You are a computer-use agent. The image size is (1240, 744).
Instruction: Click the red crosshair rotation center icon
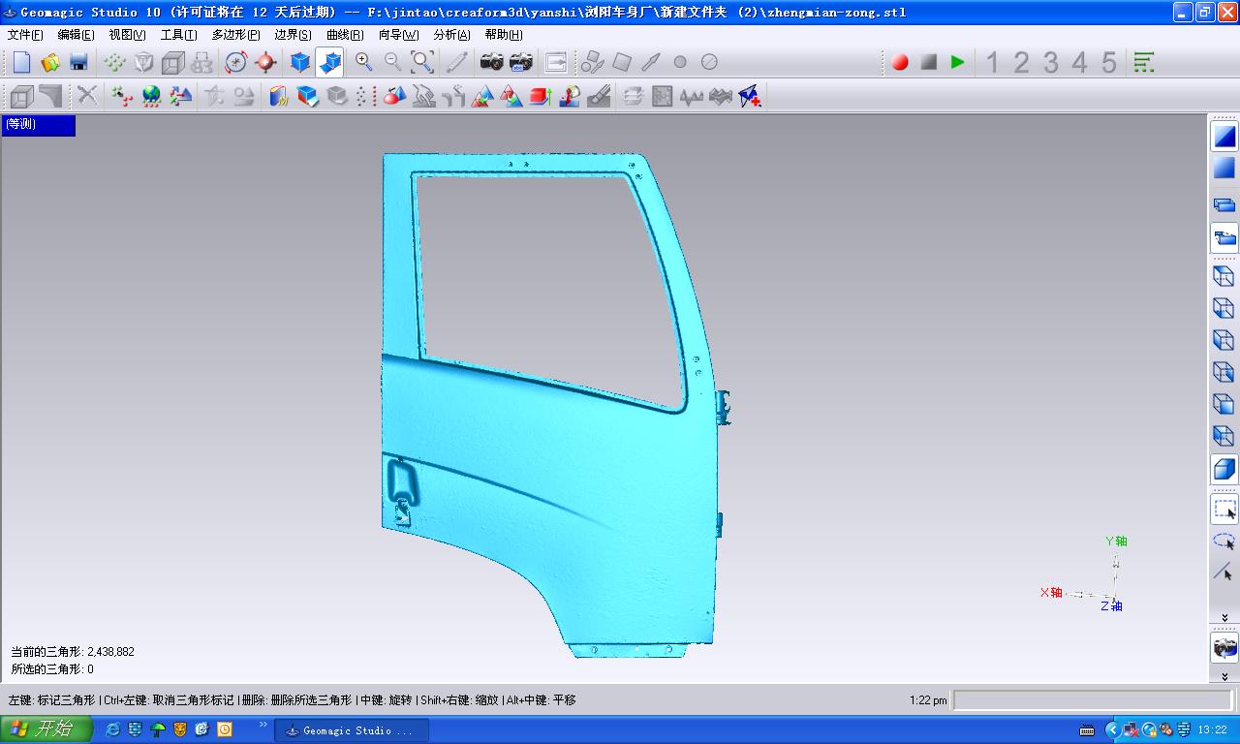pyautogui.click(x=265, y=63)
